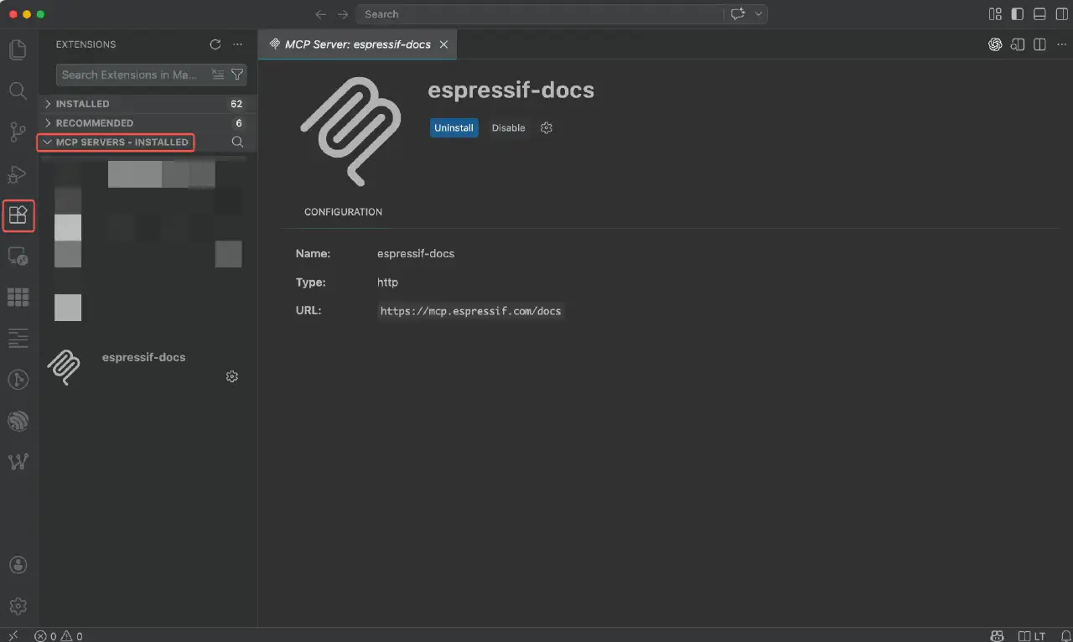Refresh the Extensions list
The height and width of the screenshot is (642, 1073).
point(215,44)
